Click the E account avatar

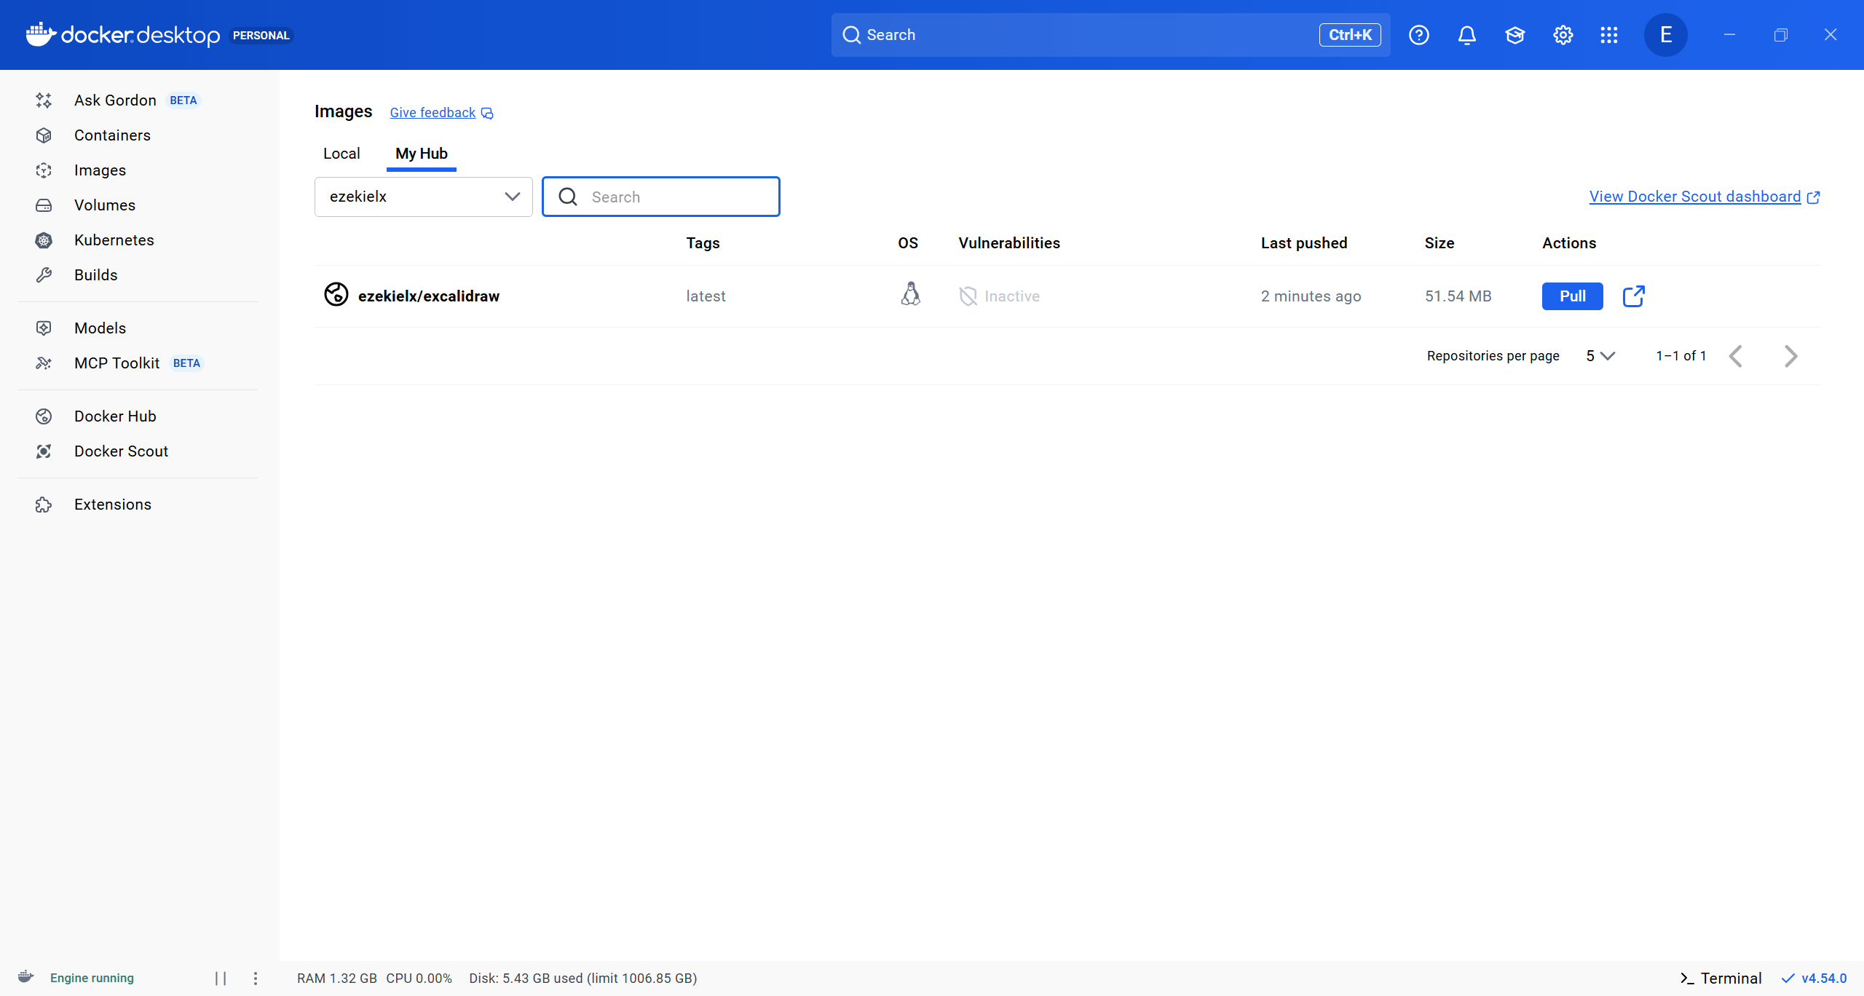point(1665,35)
